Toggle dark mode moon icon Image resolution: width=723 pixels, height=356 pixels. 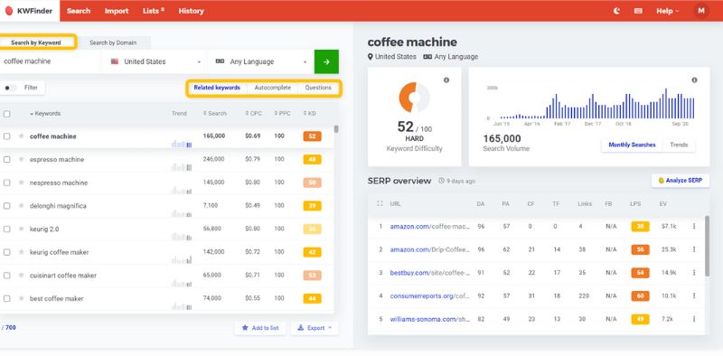pos(617,11)
